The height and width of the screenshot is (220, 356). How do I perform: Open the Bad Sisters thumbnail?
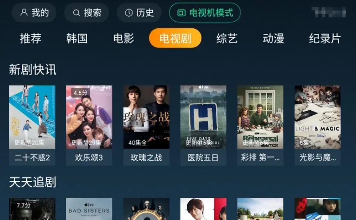click(89, 209)
